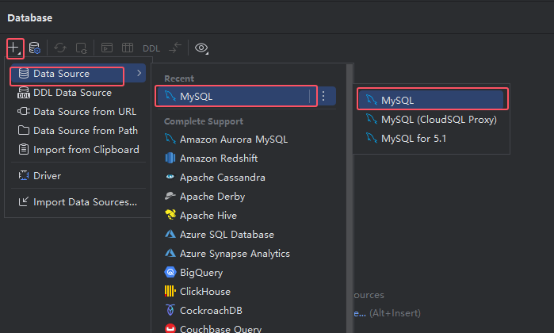Click the plus New button in Database toolbar
Viewport: 554px width, 333px height.
click(14, 48)
